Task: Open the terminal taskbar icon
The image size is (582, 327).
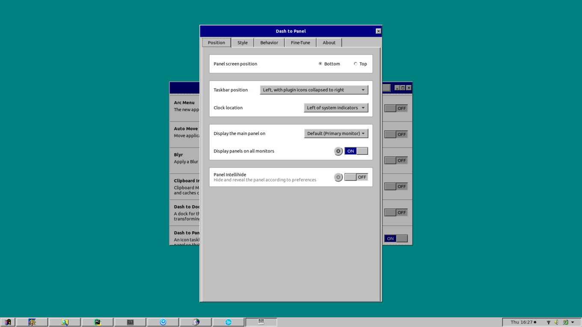Action: tap(131, 322)
